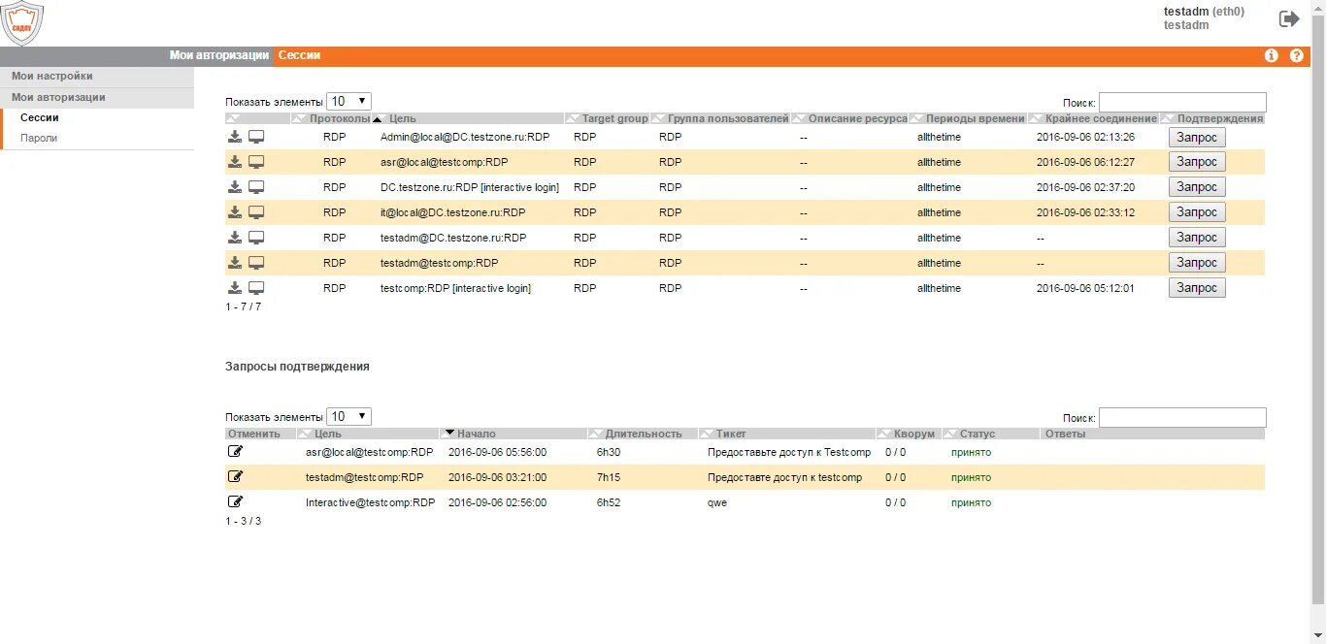Open the help question mark icon

tap(1296, 55)
